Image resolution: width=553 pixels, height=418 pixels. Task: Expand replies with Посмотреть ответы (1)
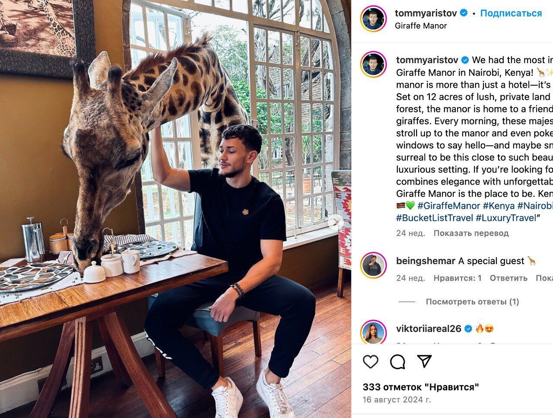click(x=472, y=302)
